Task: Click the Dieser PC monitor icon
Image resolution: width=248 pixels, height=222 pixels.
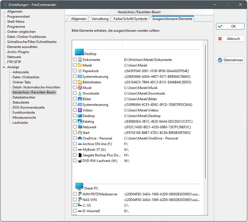Action: coord(79,187)
